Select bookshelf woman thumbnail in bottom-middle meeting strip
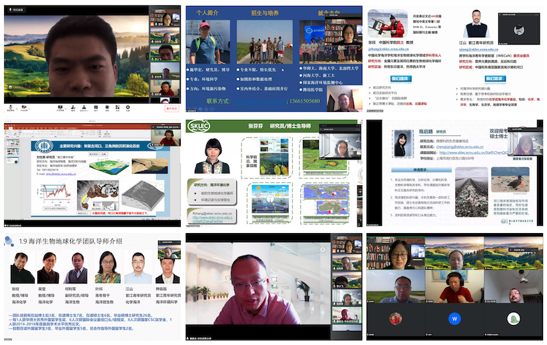Viewport: 547px width, 345px height. 347,244
